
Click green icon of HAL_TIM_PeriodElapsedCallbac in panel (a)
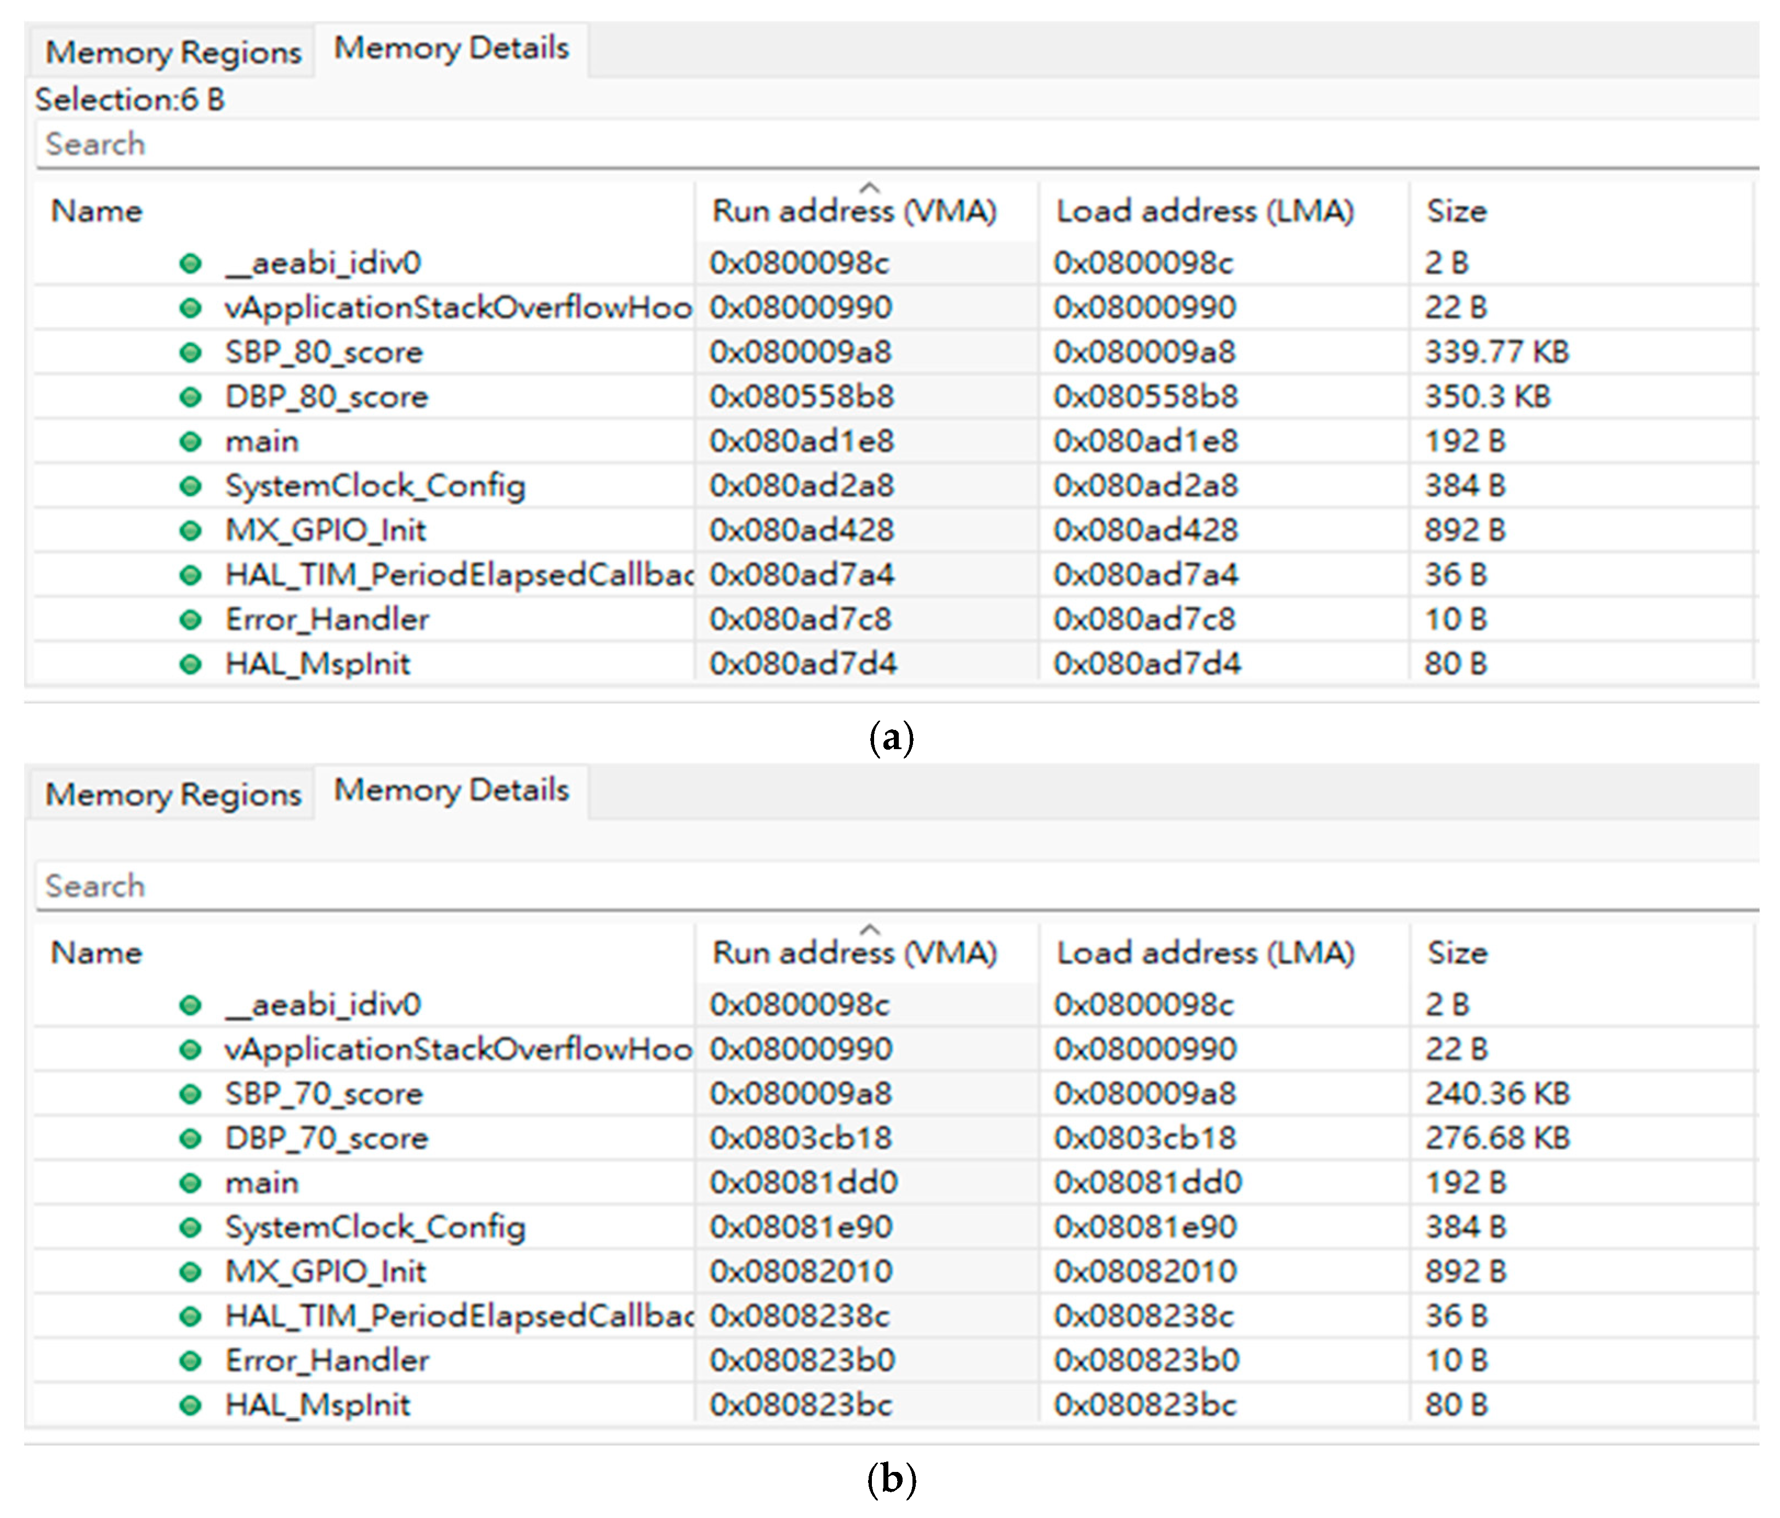(x=191, y=575)
